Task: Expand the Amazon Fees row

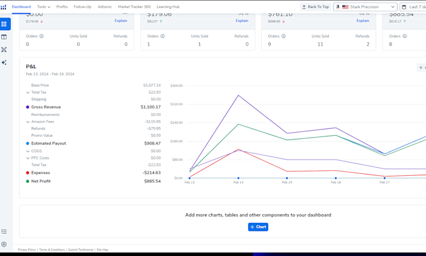Action: [x=28, y=122]
